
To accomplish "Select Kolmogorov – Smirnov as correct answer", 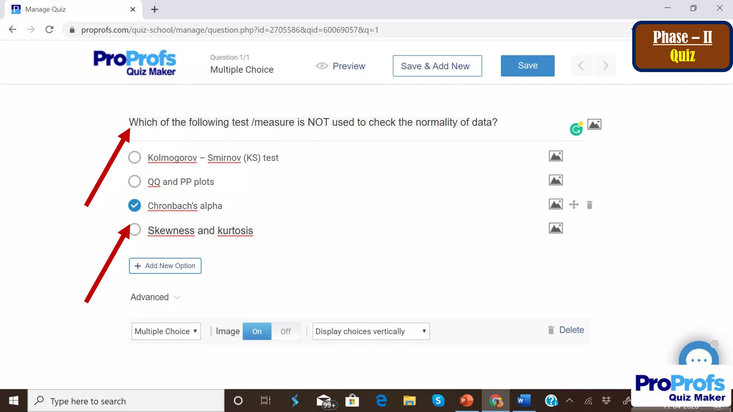I will (x=135, y=157).
